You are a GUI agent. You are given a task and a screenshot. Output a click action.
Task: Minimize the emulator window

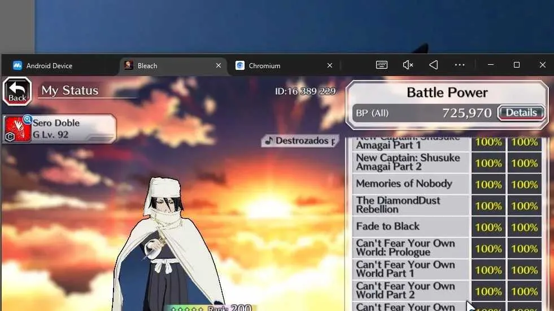(x=490, y=65)
